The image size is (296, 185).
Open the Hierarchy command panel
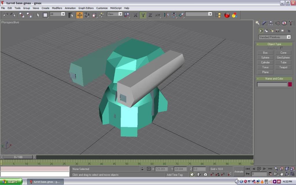tap(271, 23)
